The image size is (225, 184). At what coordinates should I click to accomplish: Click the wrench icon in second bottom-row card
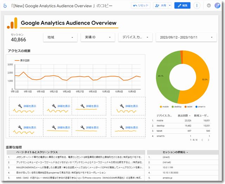[54, 127]
